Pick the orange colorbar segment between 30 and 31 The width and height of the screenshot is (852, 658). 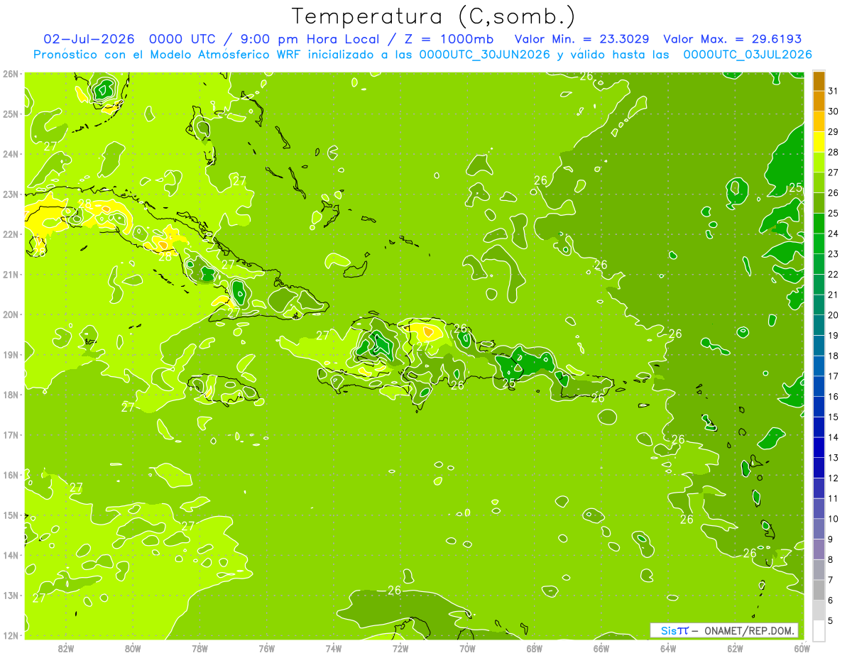(x=819, y=101)
